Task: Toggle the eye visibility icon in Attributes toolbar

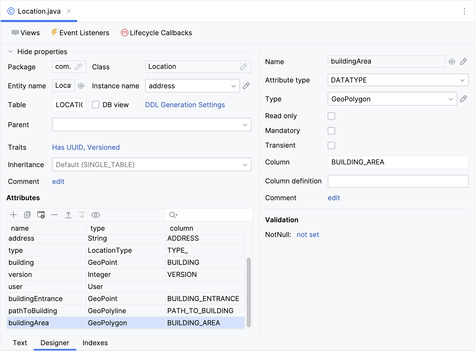Action: (95, 215)
